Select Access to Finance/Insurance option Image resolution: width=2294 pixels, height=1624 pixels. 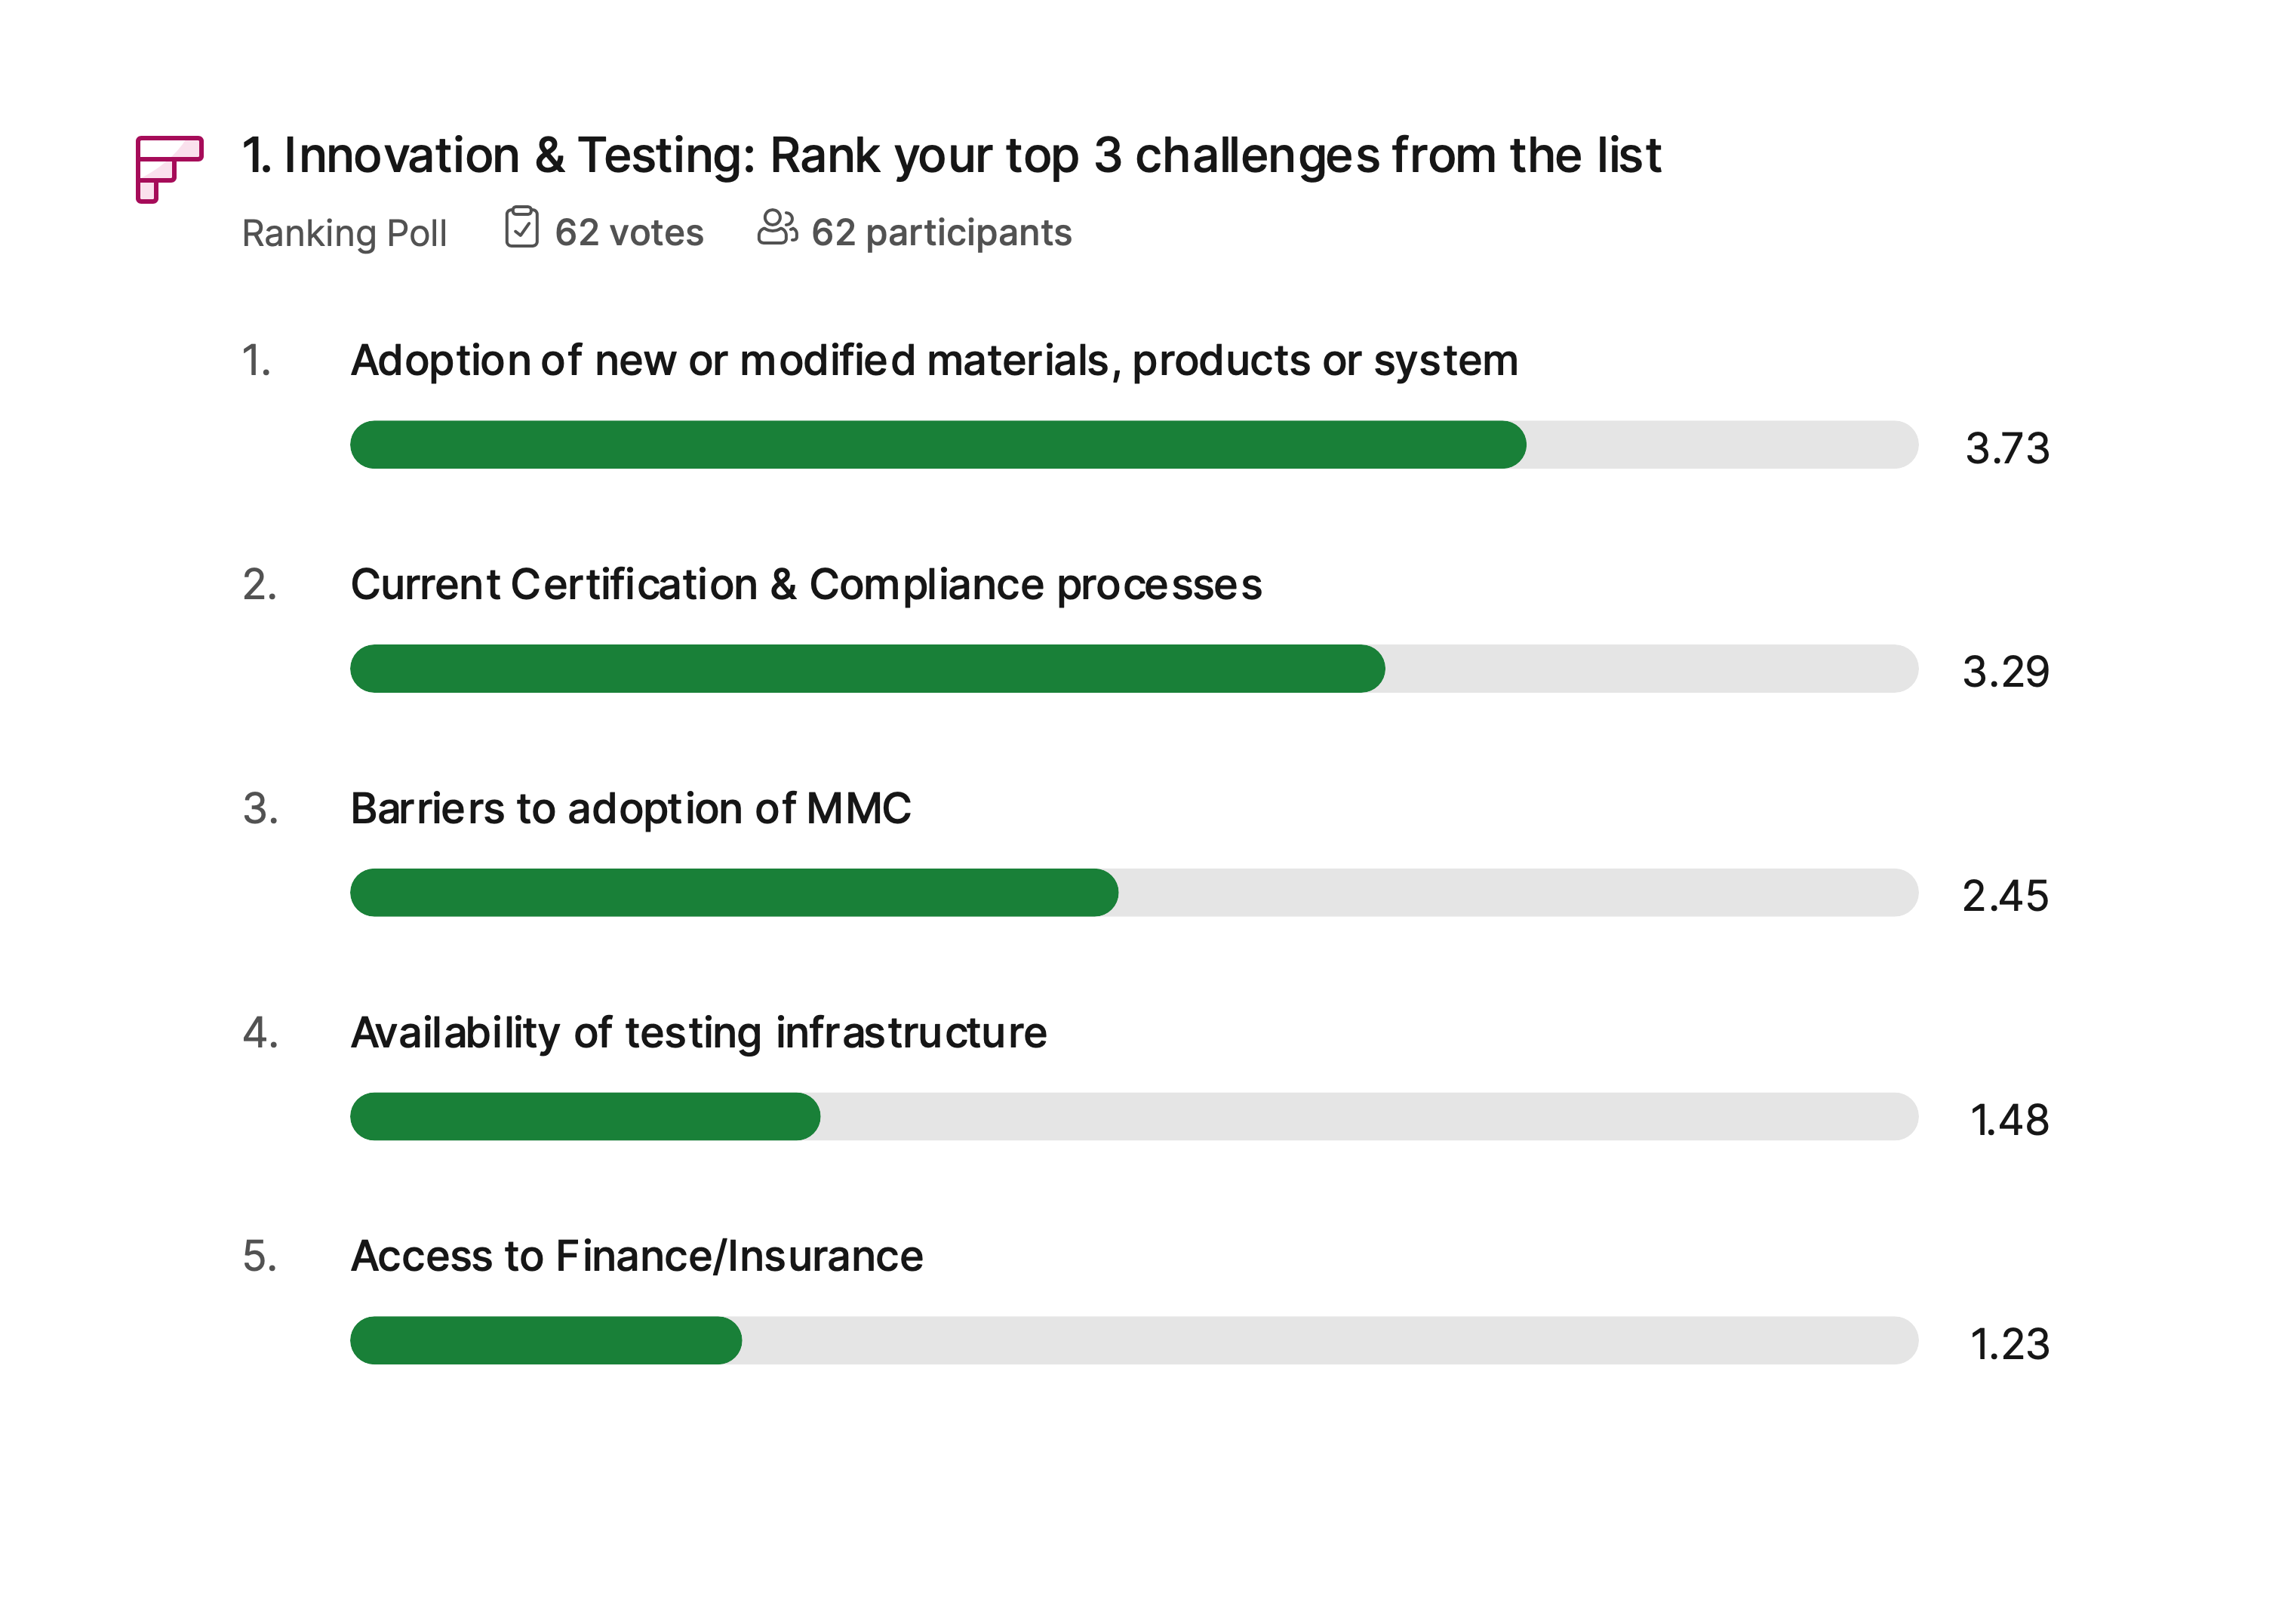pyautogui.click(x=637, y=1257)
